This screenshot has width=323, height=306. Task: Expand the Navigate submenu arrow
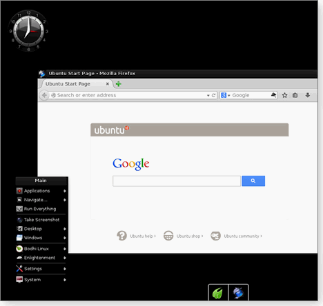click(x=65, y=200)
